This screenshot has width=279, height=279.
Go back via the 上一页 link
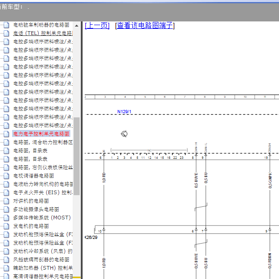pos(97,26)
